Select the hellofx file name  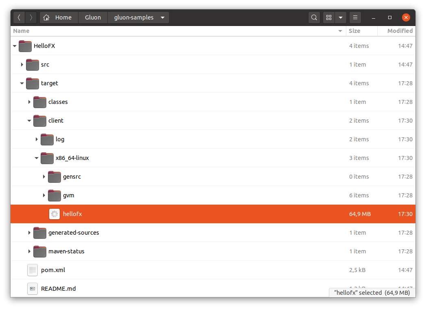click(x=72, y=214)
